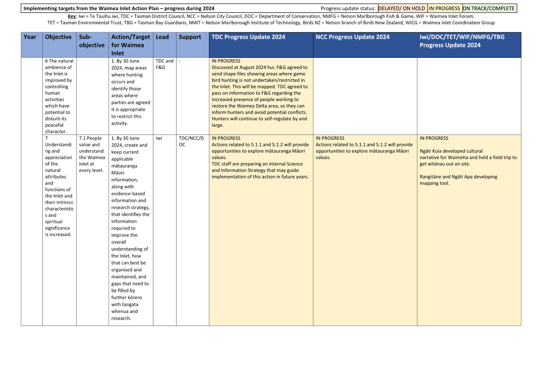Screen dimensions: 542x375
Task: Click 'Rangitāne and Ngāti Apa developing mapping tool' text
Action: coord(458,180)
